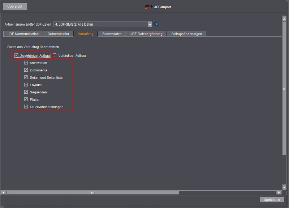Click the Speichern button

pyautogui.click(x=272, y=200)
